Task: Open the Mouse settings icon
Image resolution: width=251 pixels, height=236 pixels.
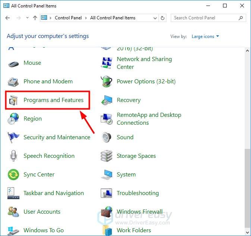Action: tap(13, 63)
